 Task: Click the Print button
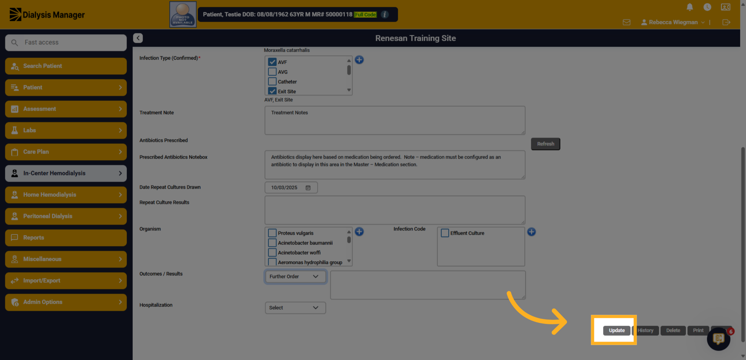698,330
